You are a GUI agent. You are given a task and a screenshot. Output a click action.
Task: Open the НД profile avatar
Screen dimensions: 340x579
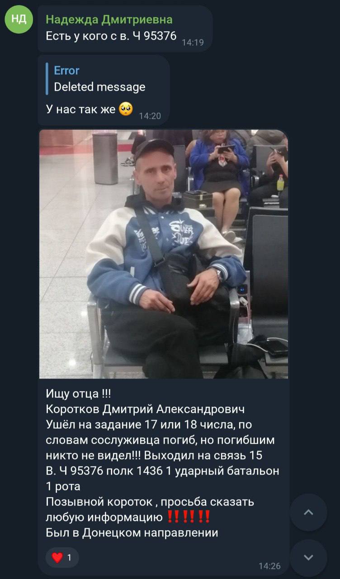click(x=19, y=19)
